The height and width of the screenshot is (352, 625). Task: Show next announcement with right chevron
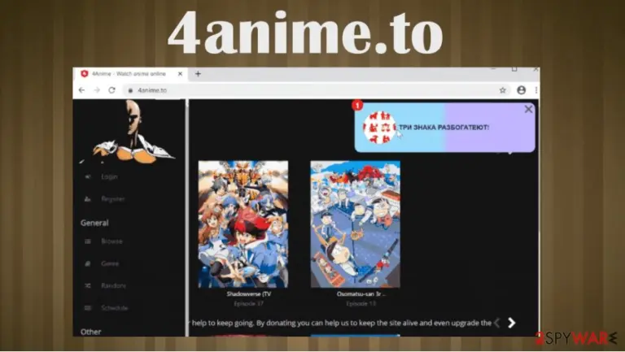[x=512, y=323]
